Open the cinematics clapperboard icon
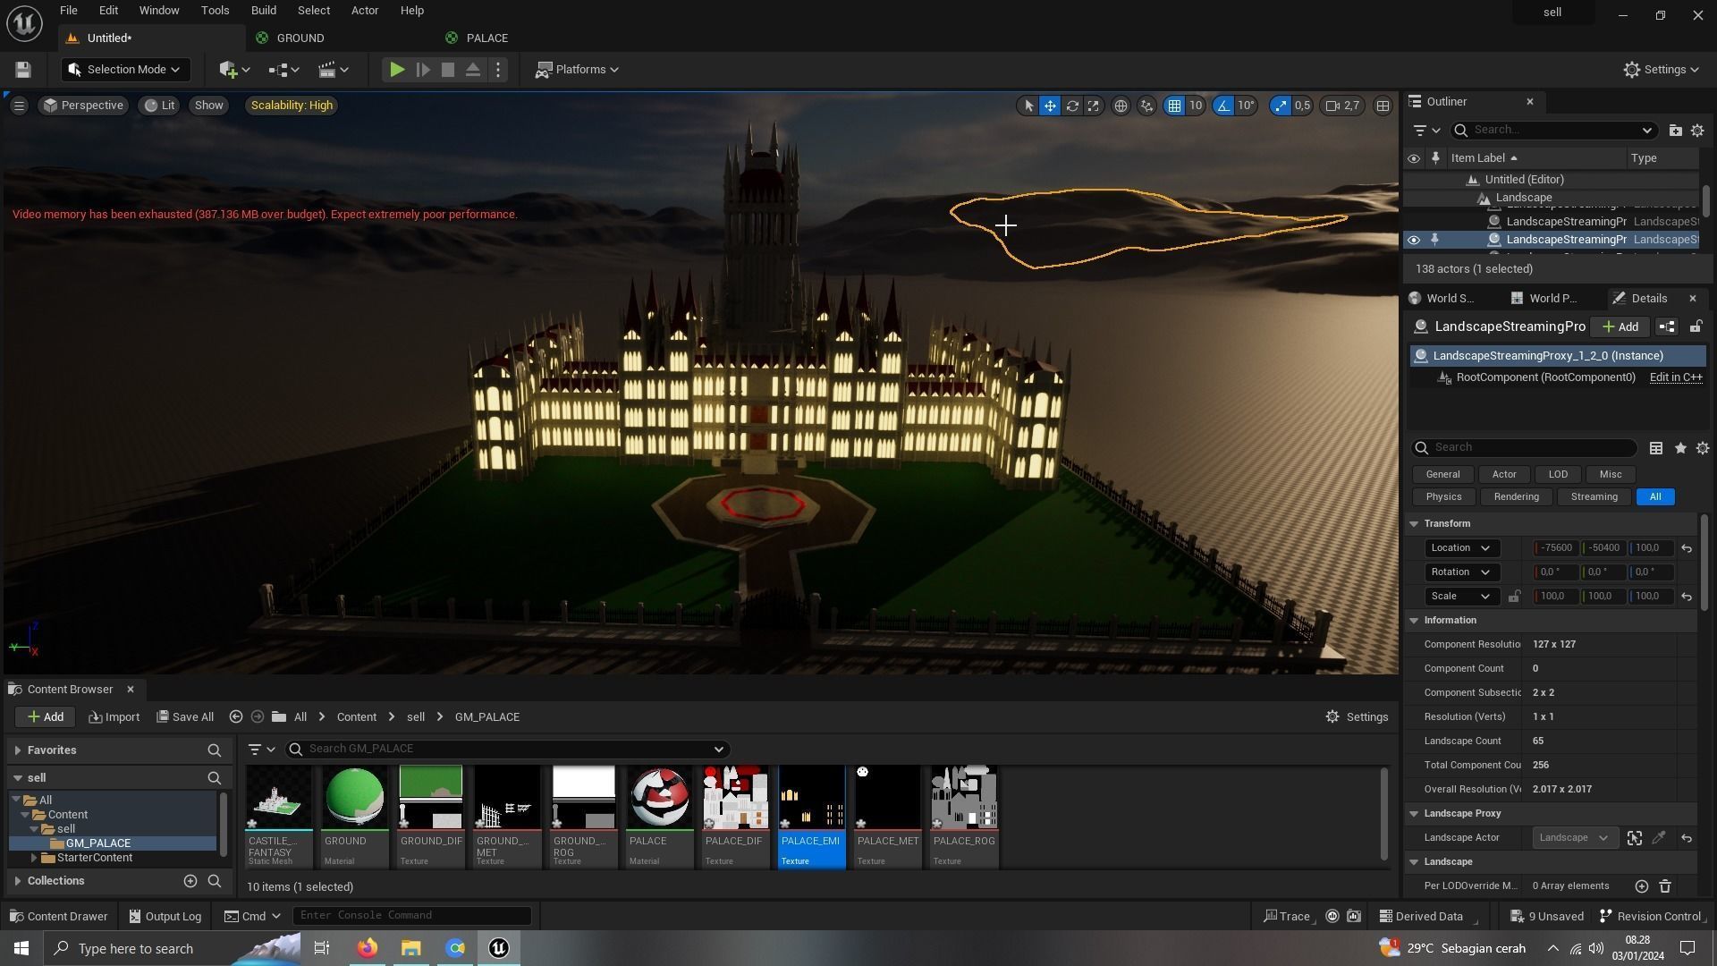This screenshot has width=1717, height=966. [x=334, y=70]
